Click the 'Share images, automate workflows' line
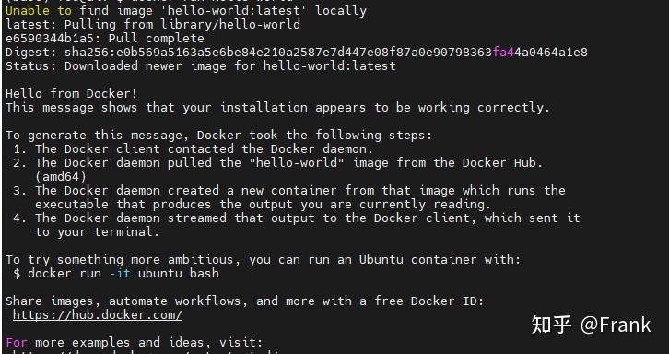Screen dimensions: 669x354 tap(245, 301)
